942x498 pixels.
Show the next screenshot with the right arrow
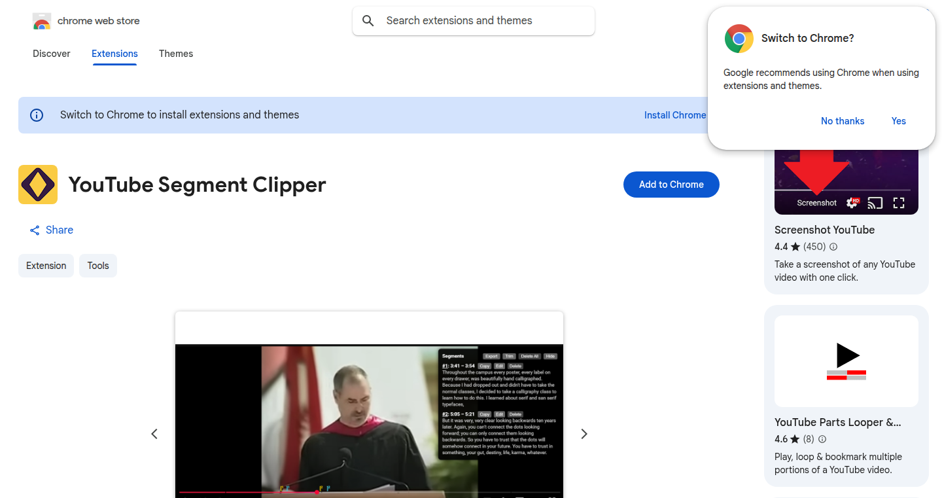(x=584, y=434)
